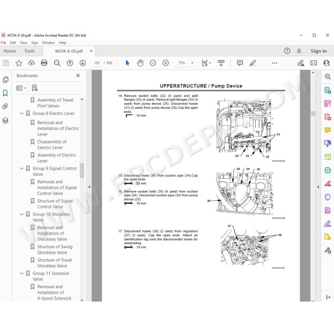334x334 pixels.
Task: Print the document
Action: pyautogui.click(x=44, y=63)
